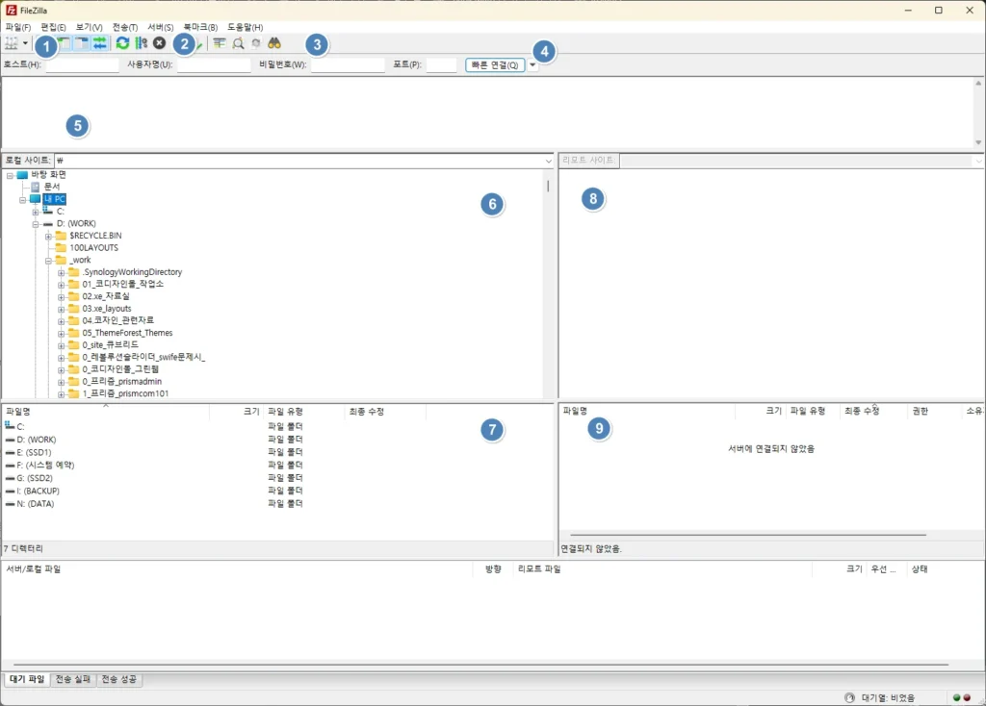This screenshot has width=986, height=706.
Task: Collapse the _work folder node
Action: coord(48,261)
